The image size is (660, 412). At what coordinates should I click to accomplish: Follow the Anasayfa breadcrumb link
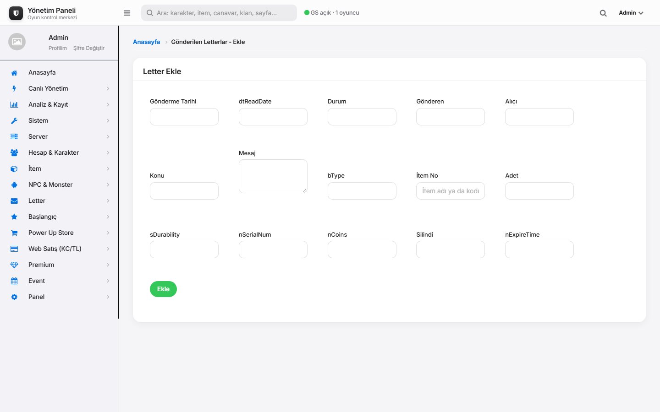147,42
